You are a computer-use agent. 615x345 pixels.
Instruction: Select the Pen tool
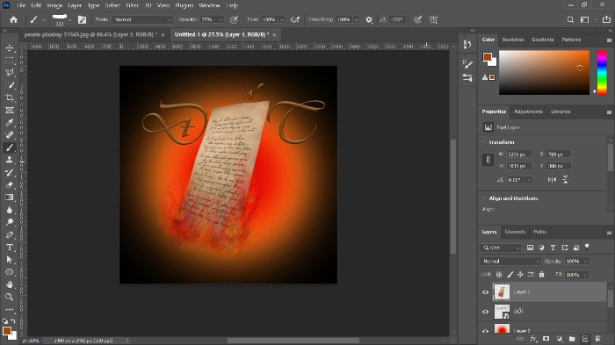(x=10, y=235)
